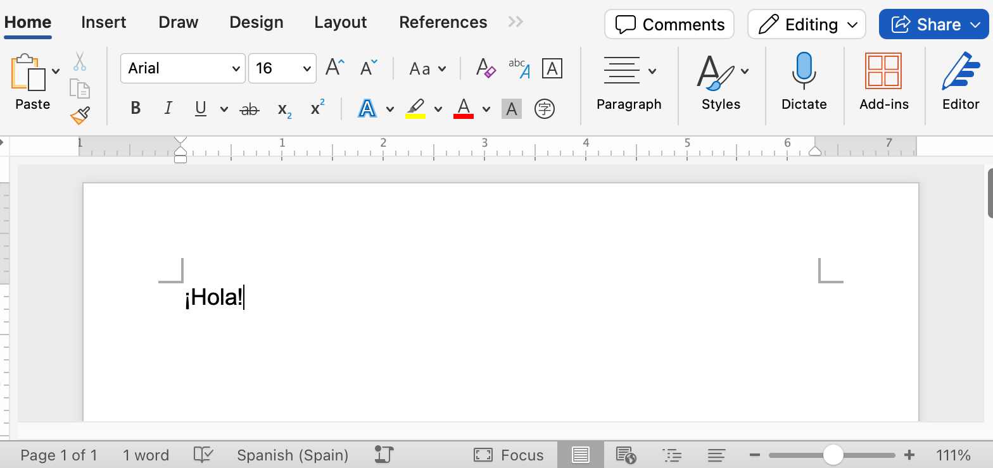
Task: Open the Styles gallery
Action: 716,72
